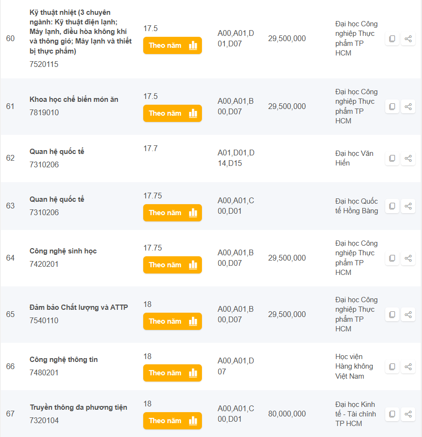Screen dimensions: 422x437
Task: Open Theo năm for row 63 Quan hệ quốc tế
Action: [x=172, y=213]
